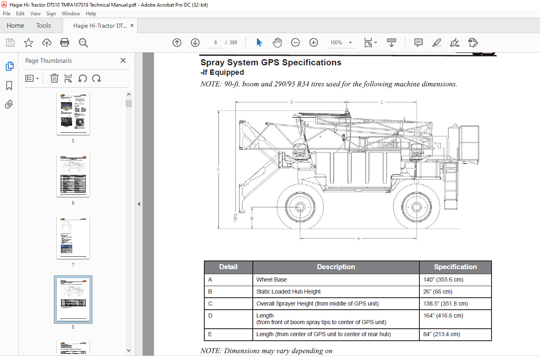Zoom out with the minus circle icon
The height and width of the screenshot is (356, 540).
(295, 43)
